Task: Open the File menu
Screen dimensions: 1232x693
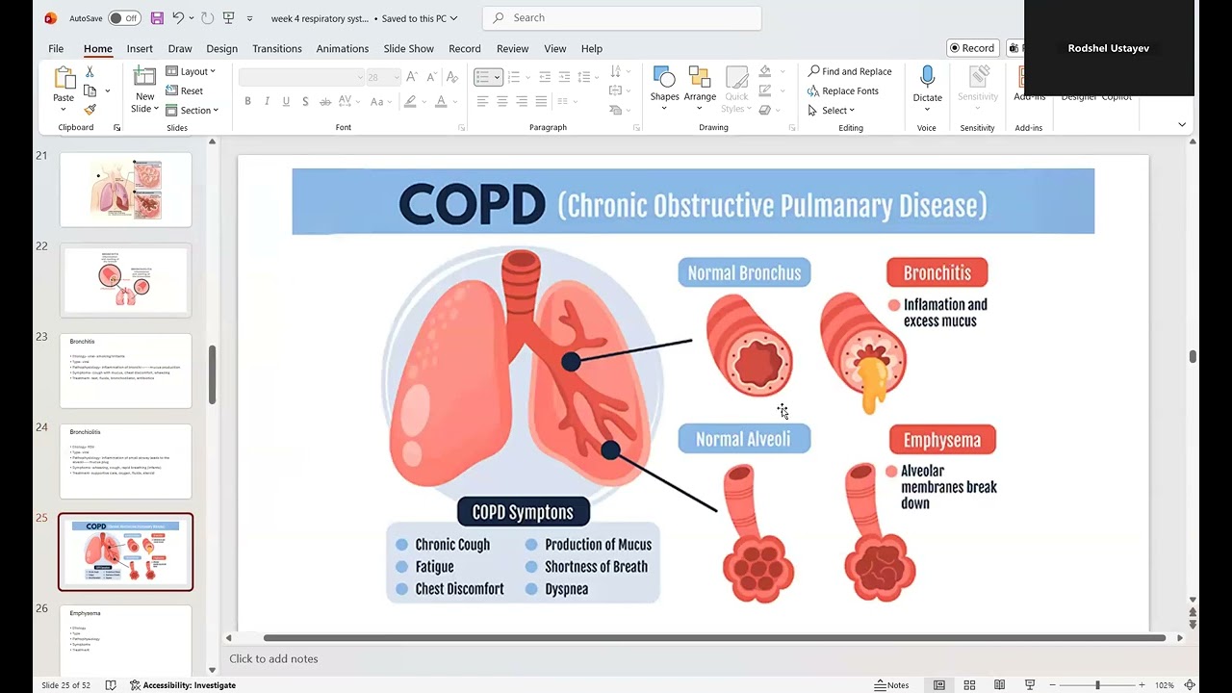Action: coord(56,48)
